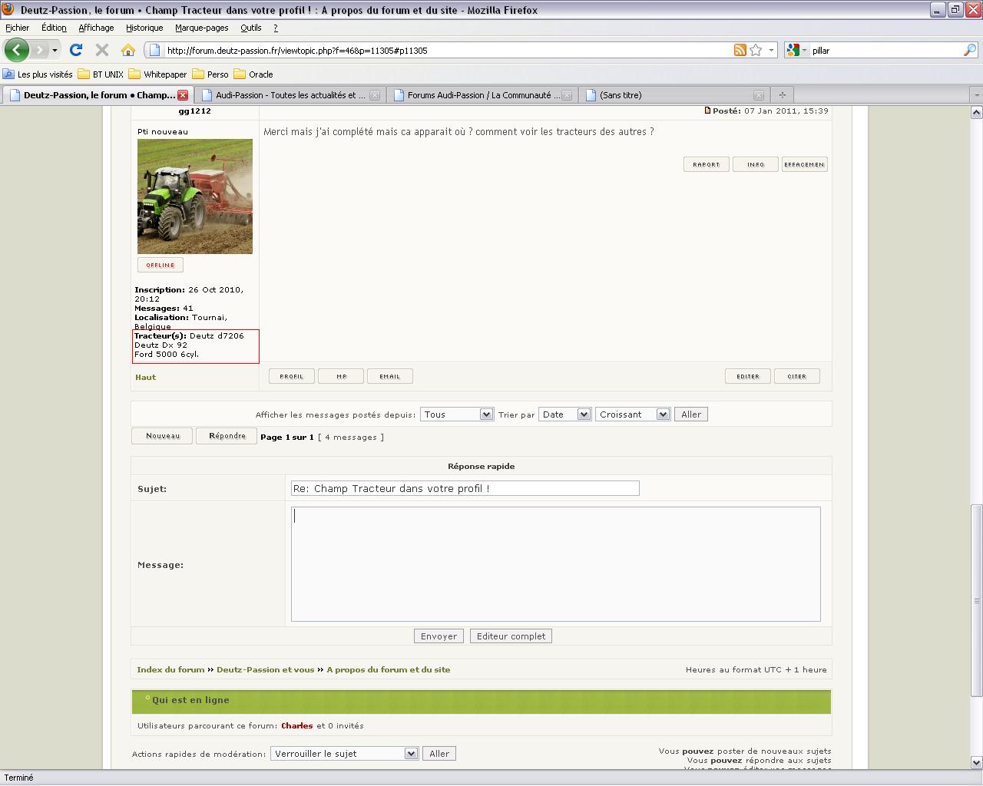This screenshot has height=786, width=983.
Task: Open the Verrouiller le sujet moderation dropdown
Action: tap(344, 754)
